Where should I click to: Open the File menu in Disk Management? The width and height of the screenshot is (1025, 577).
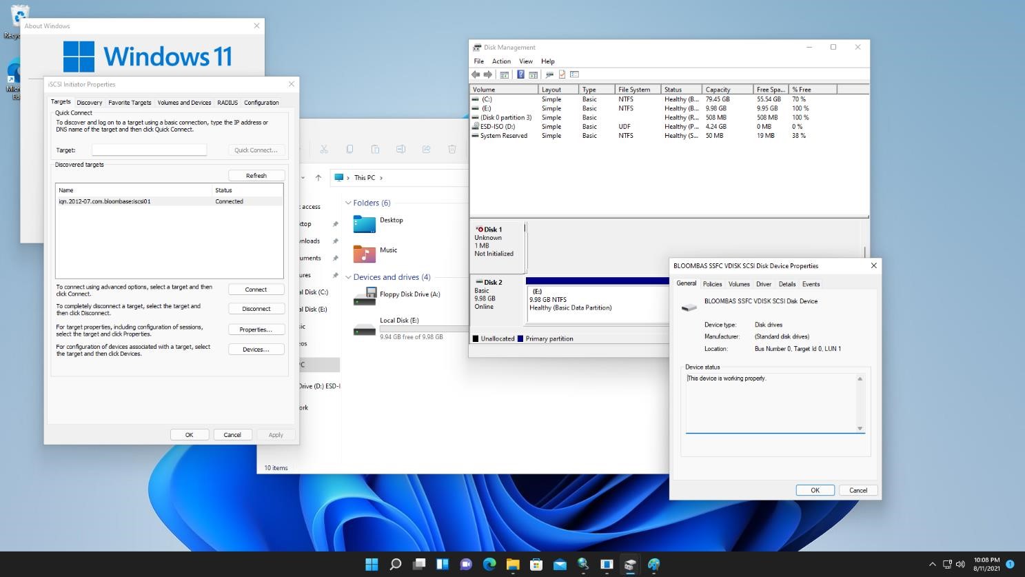pyautogui.click(x=478, y=61)
